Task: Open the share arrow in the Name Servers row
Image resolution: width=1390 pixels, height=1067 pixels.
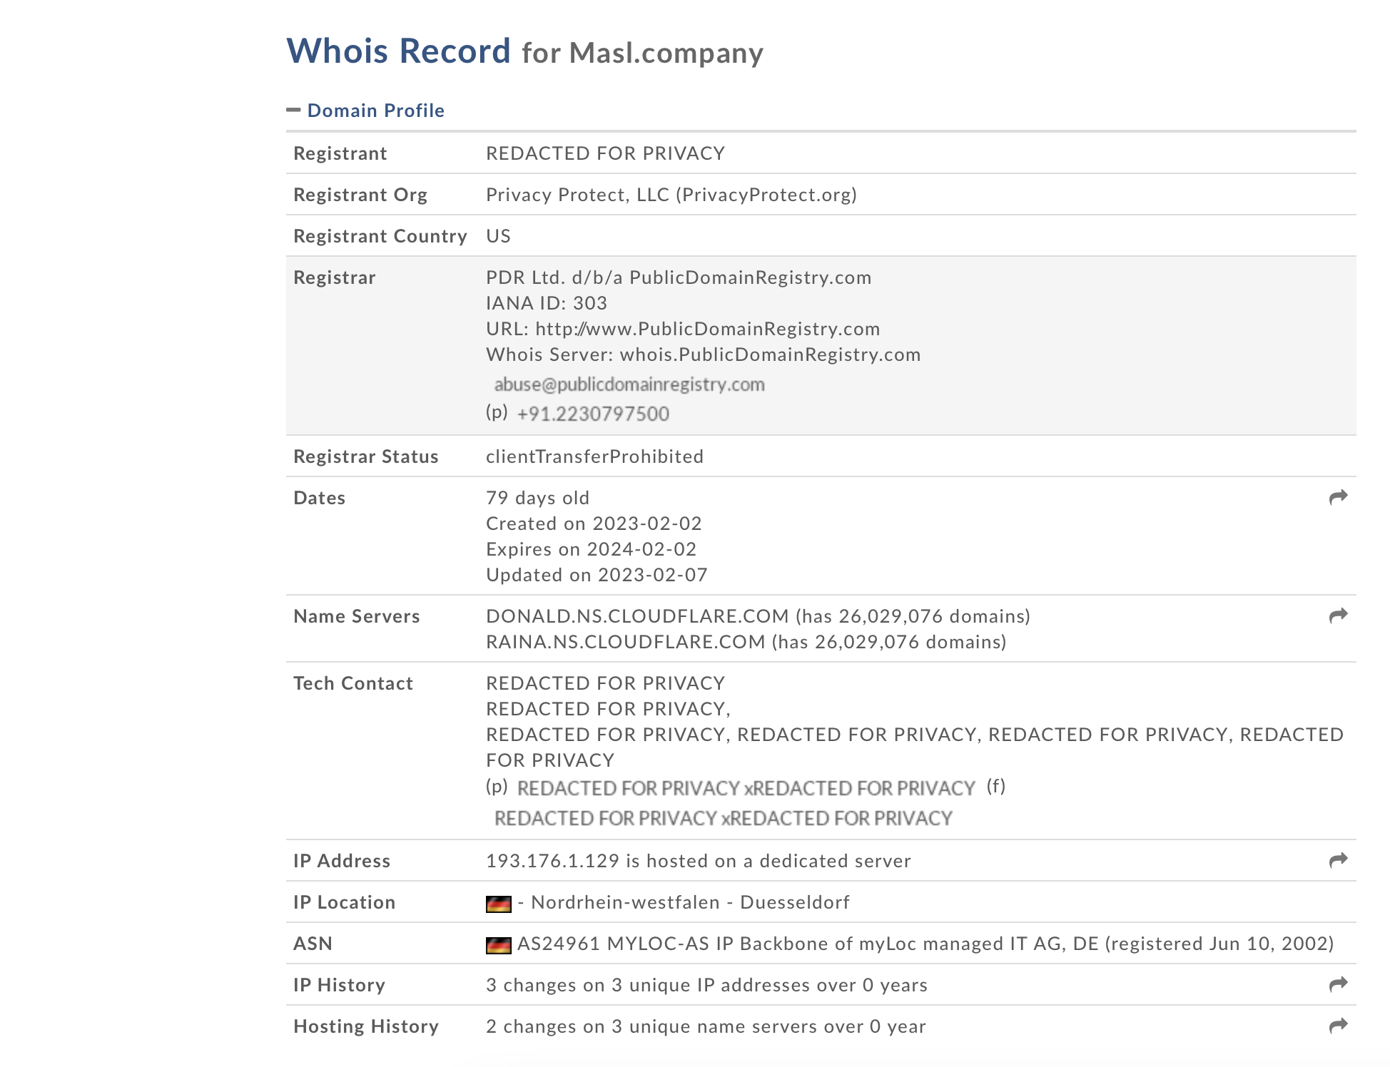Action: (1338, 616)
